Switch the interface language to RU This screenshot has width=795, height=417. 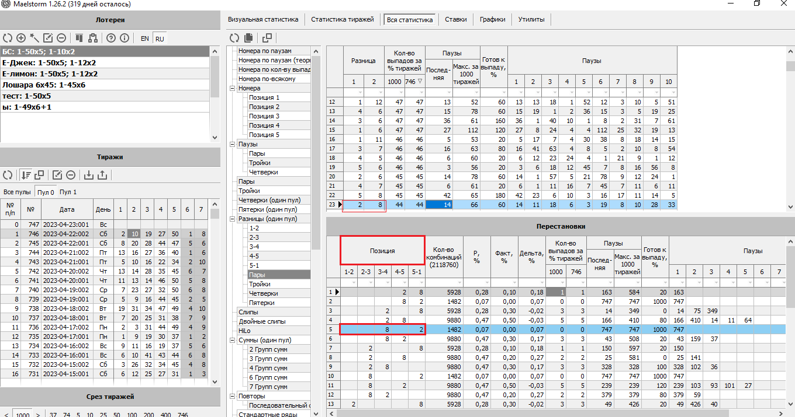tap(160, 38)
